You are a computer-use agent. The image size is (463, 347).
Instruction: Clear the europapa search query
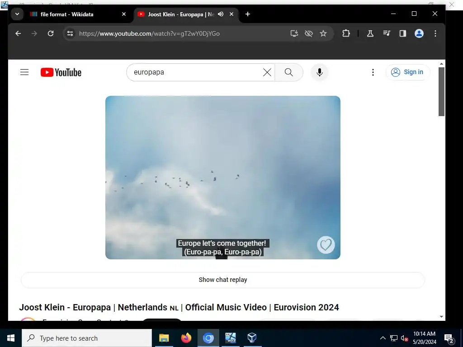(x=267, y=72)
